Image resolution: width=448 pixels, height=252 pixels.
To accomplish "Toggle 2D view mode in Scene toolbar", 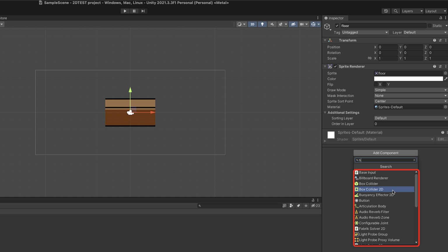I will [x=252, y=24].
